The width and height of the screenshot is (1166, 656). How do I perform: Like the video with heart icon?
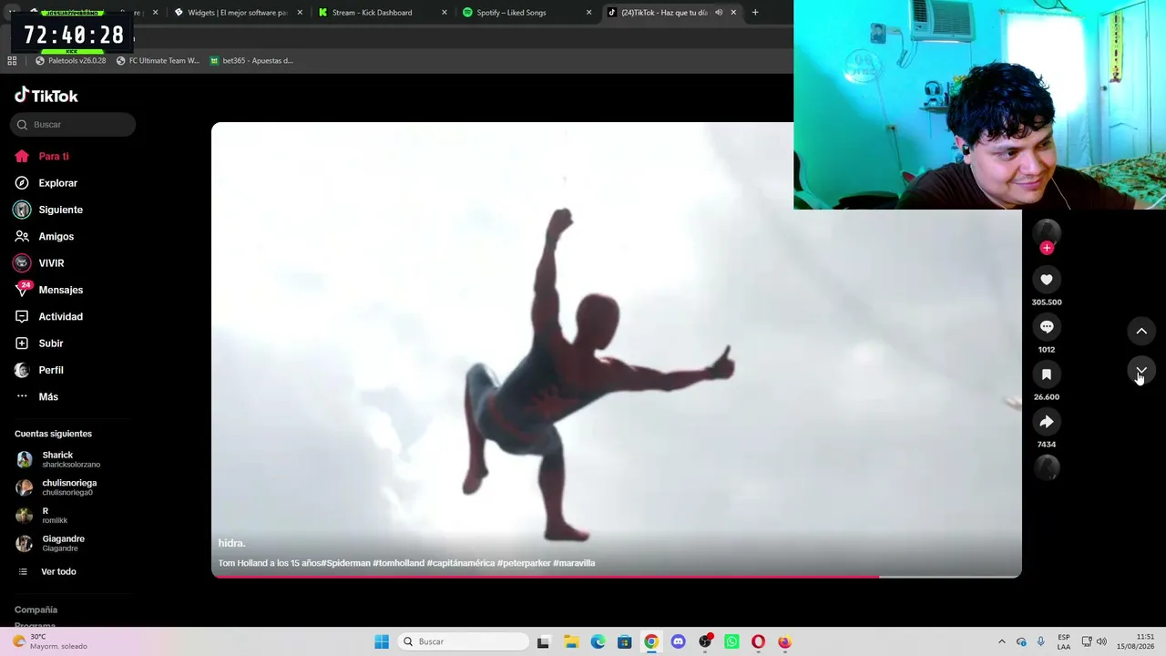coord(1047,280)
